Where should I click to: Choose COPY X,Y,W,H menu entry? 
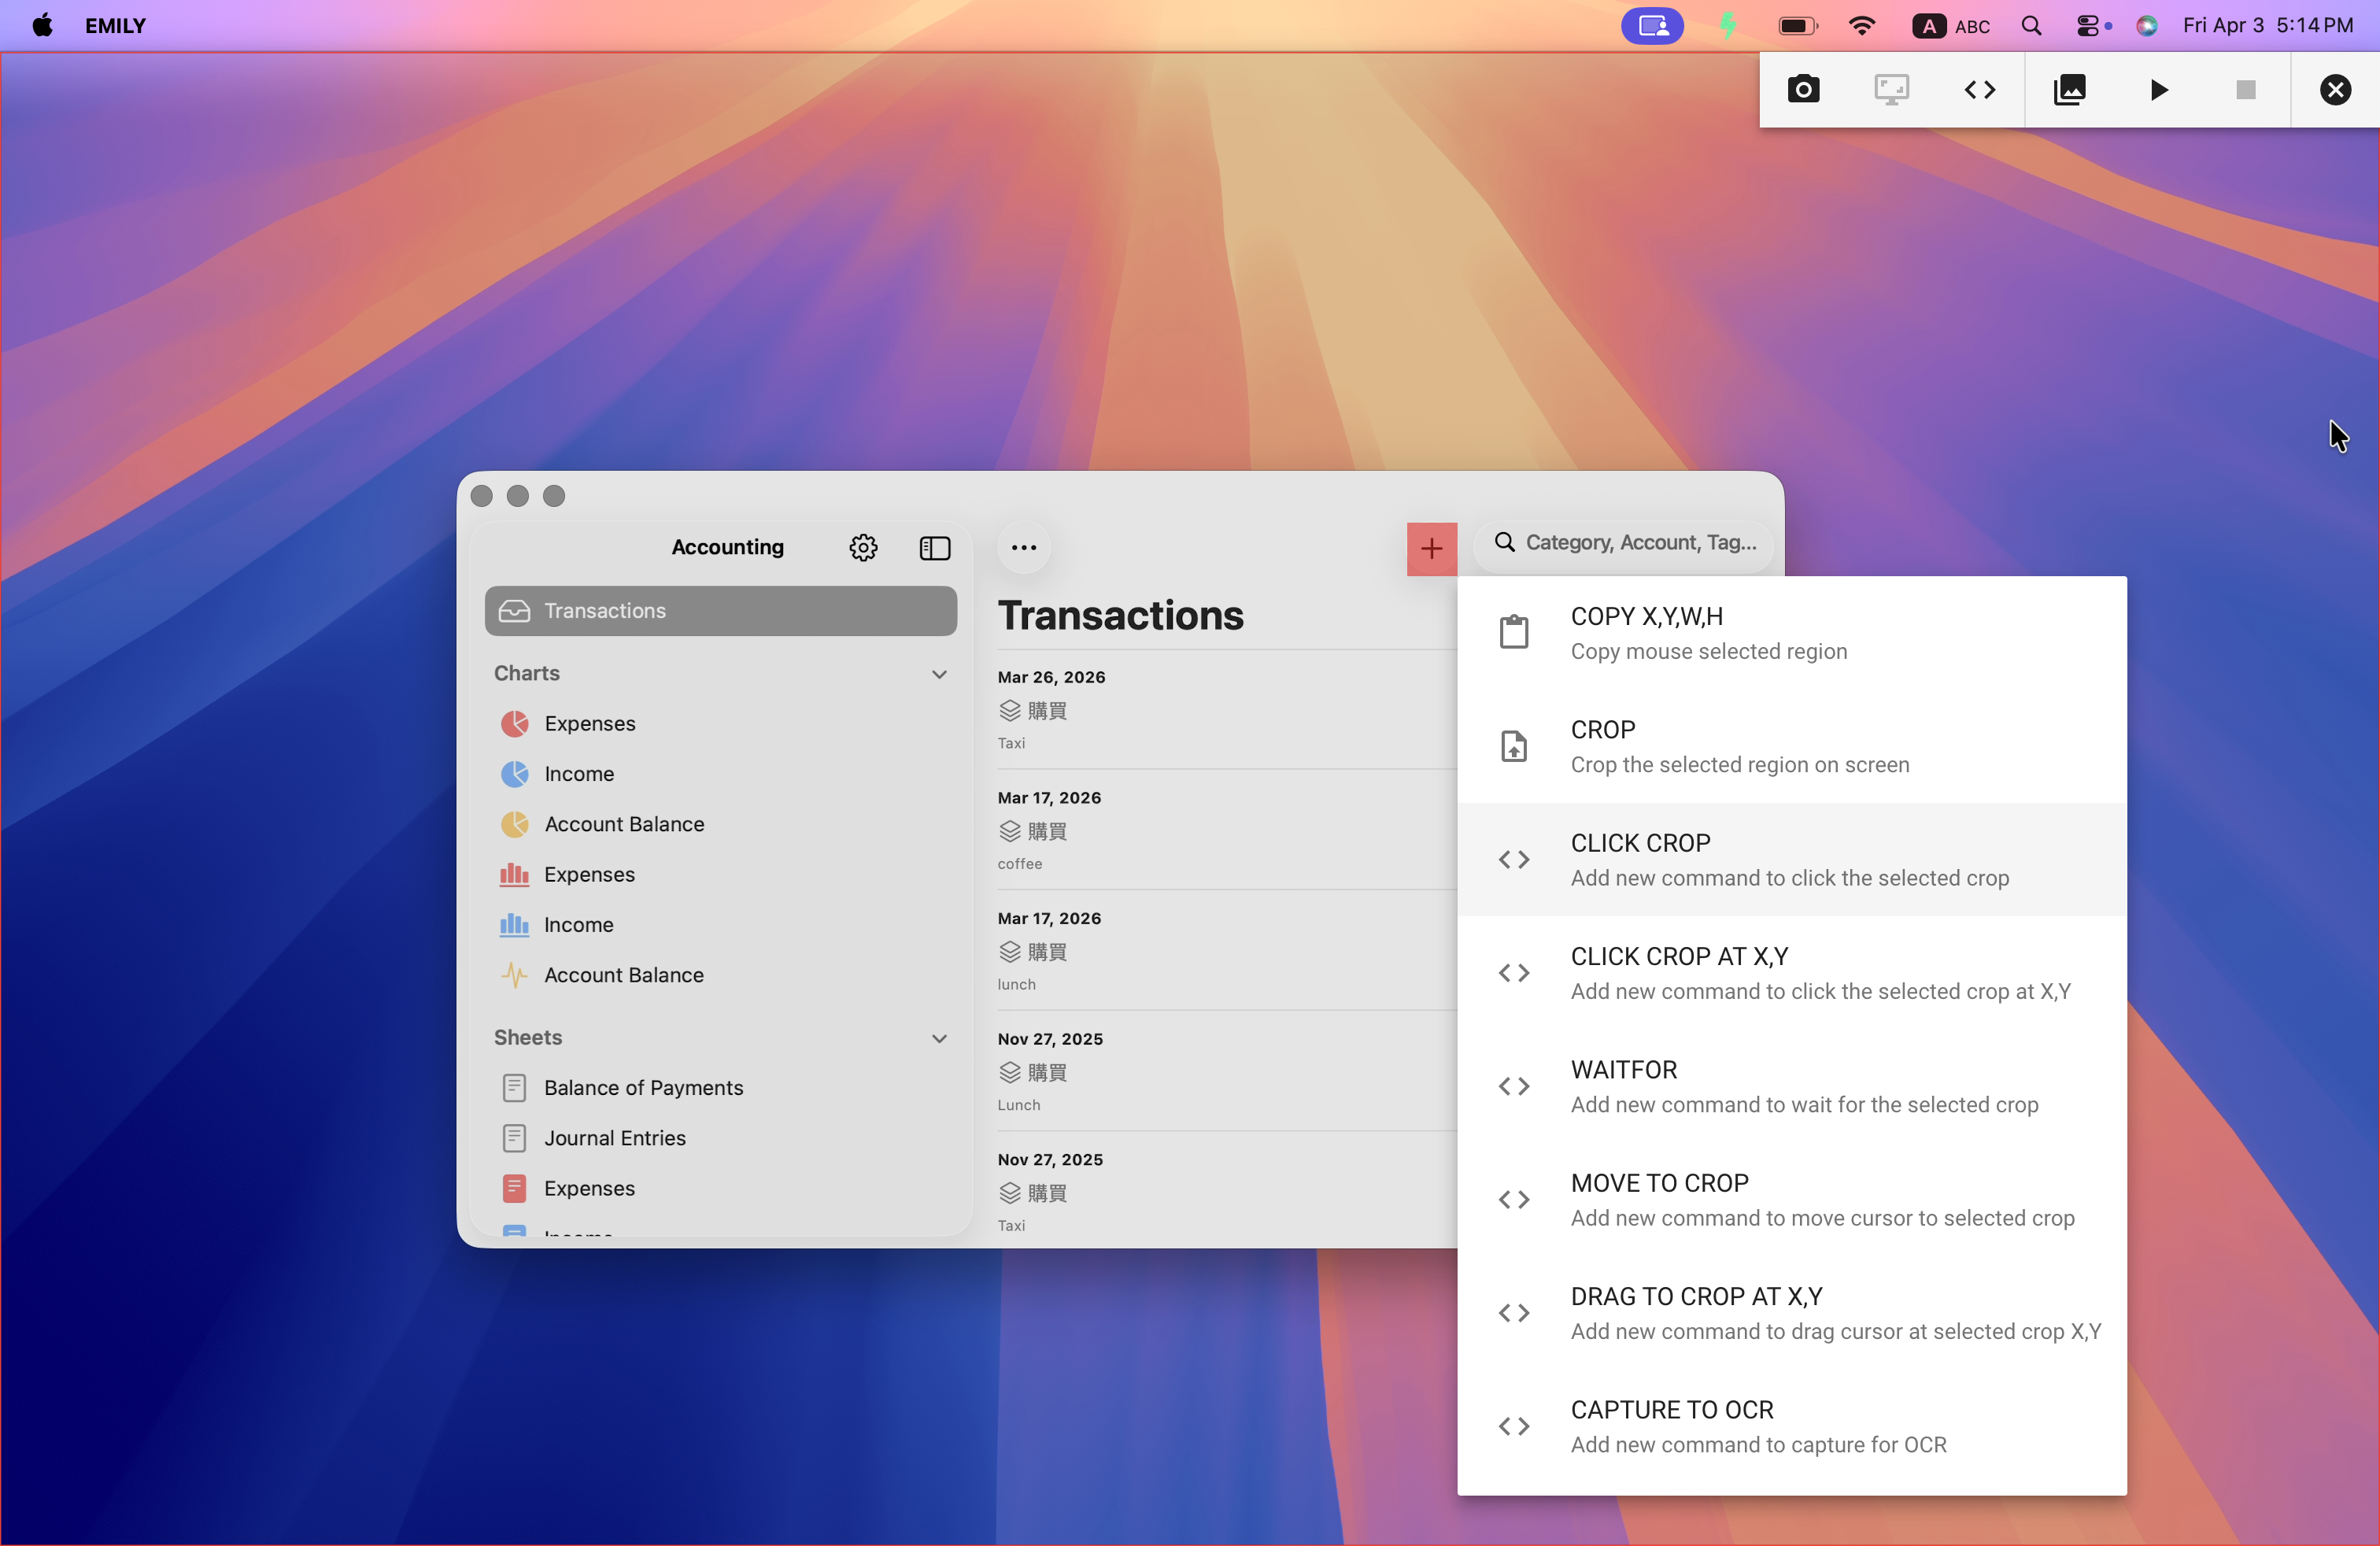tap(1790, 632)
